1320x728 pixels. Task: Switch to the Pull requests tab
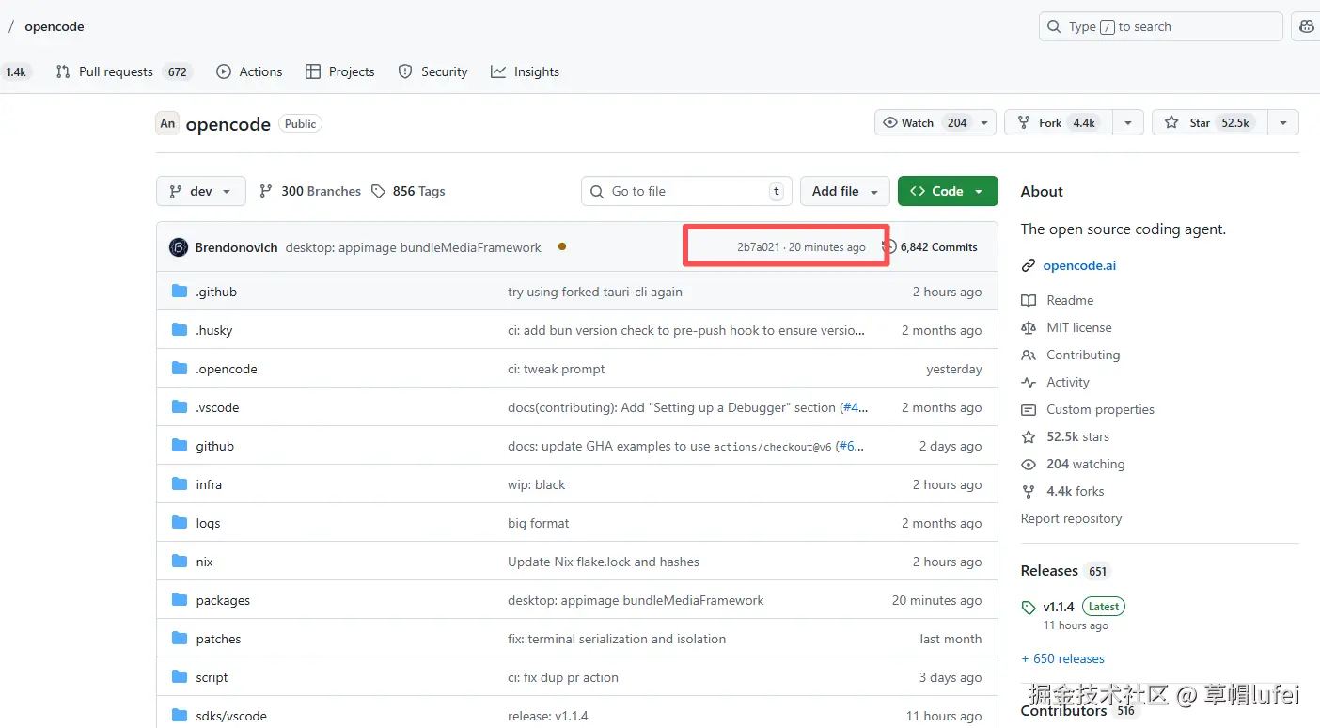pyautogui.click(x=115, y=71)
